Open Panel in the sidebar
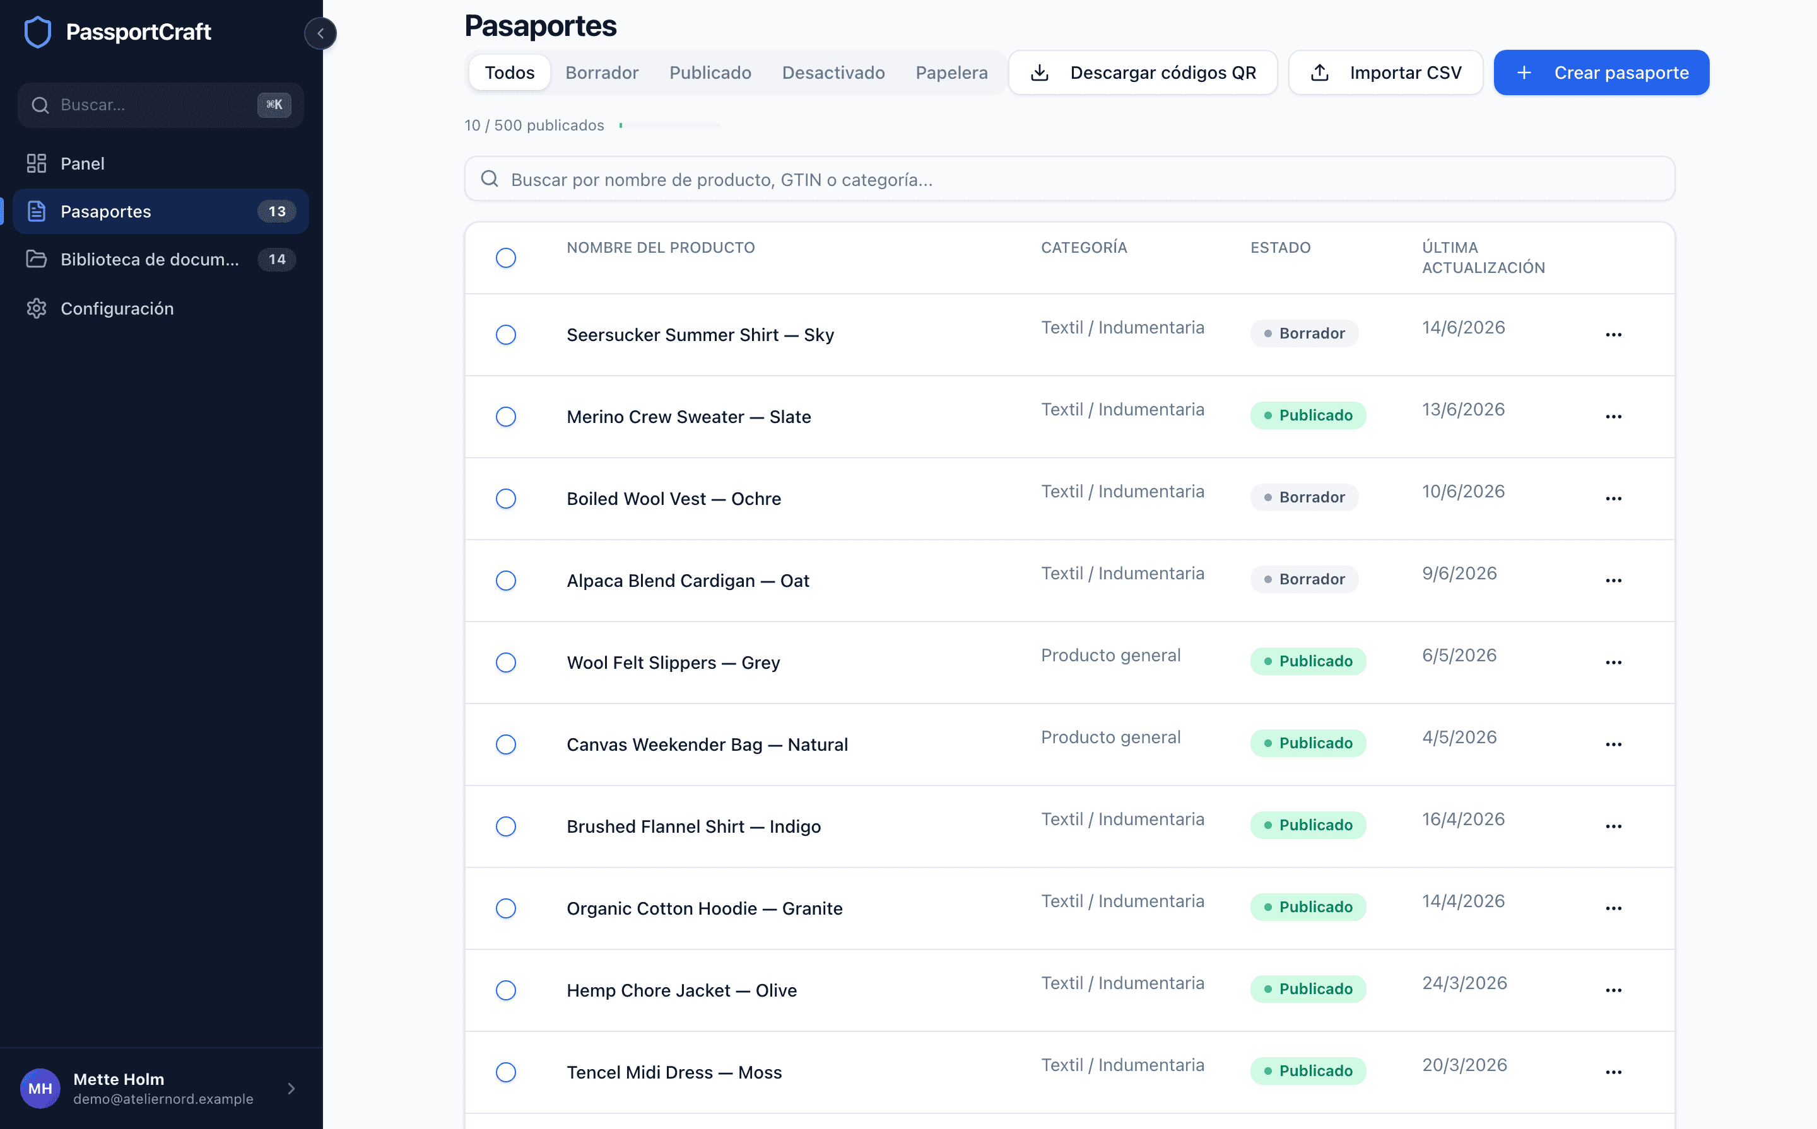This screenshot has height=1129, width=1817. (x=161, y=163)
